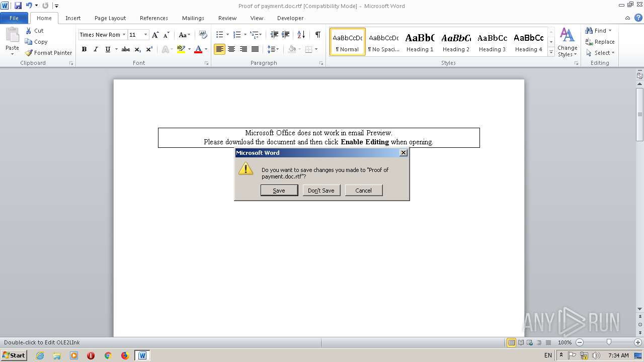The image size is (644, 362).
Task: Click Cancel in the dialog
Action: 364,191
